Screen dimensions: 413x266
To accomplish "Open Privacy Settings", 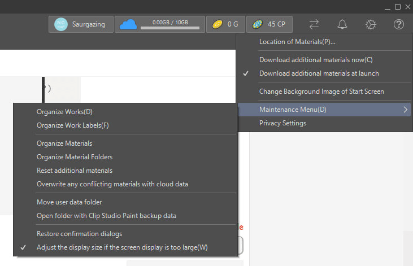I will click(324, 123).
